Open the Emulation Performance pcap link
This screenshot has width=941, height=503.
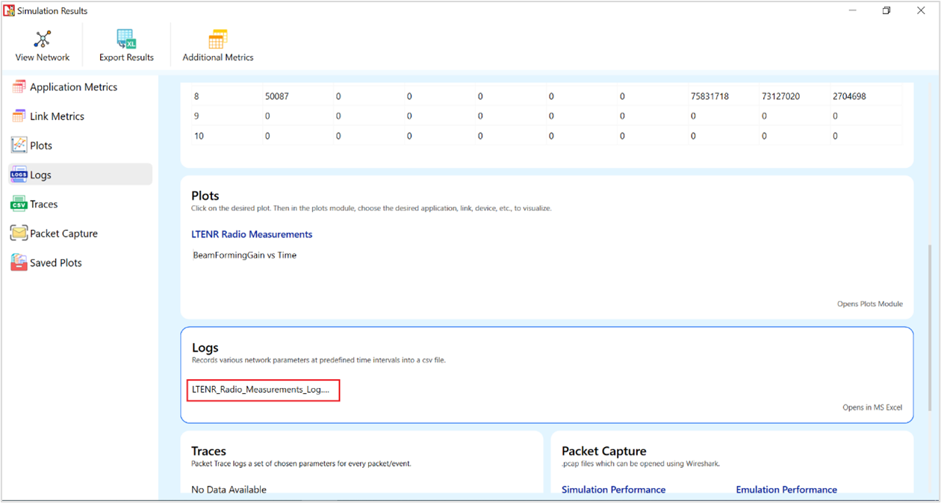pyautogui.click(x=786, y=490)
